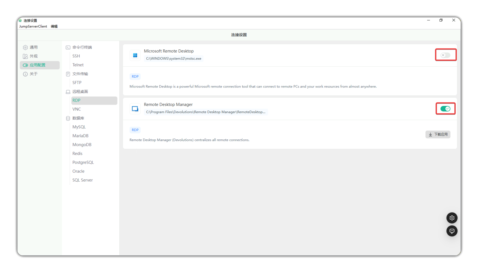Open the JumpServerClient menu
Viewport: 478px width, 267px height.
click(x=33, y=26)
